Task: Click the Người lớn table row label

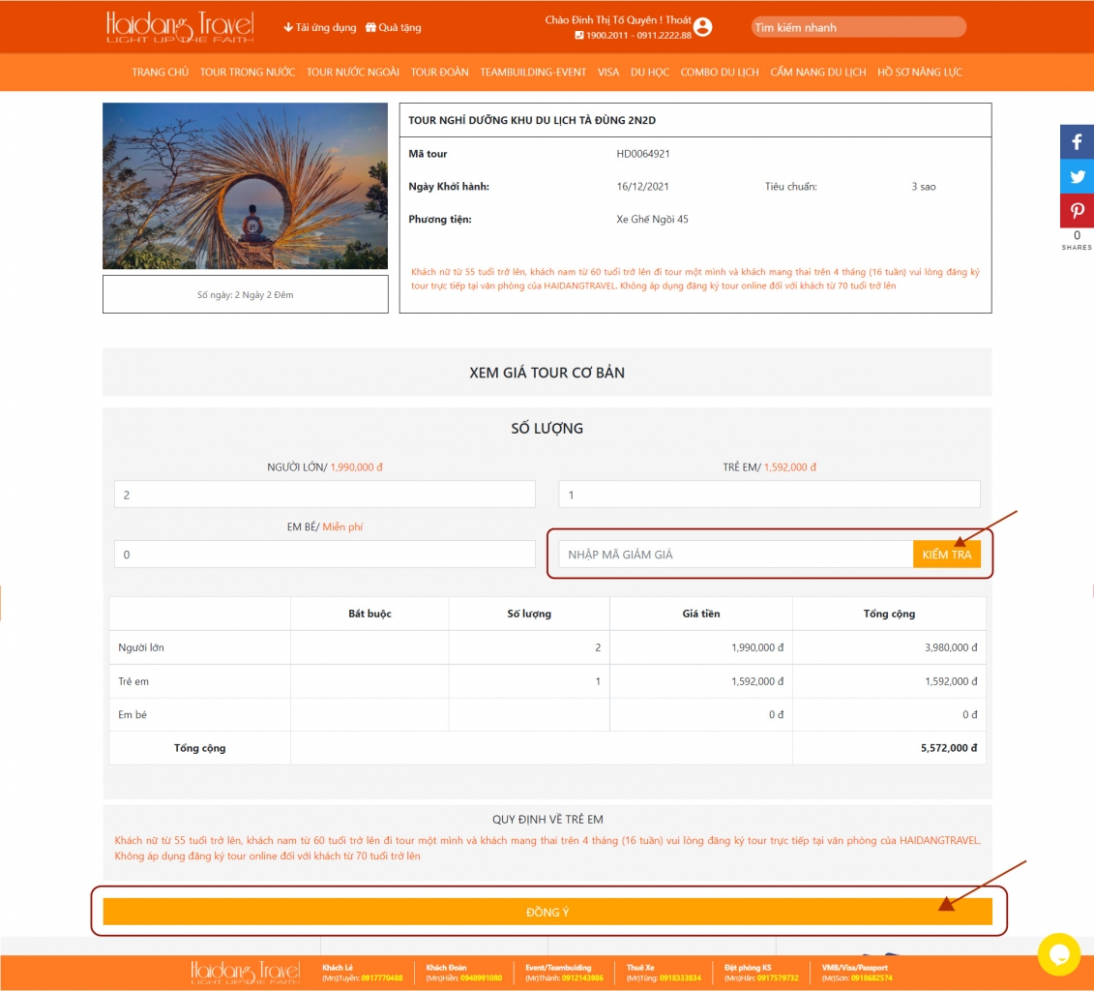Action: 141,647
